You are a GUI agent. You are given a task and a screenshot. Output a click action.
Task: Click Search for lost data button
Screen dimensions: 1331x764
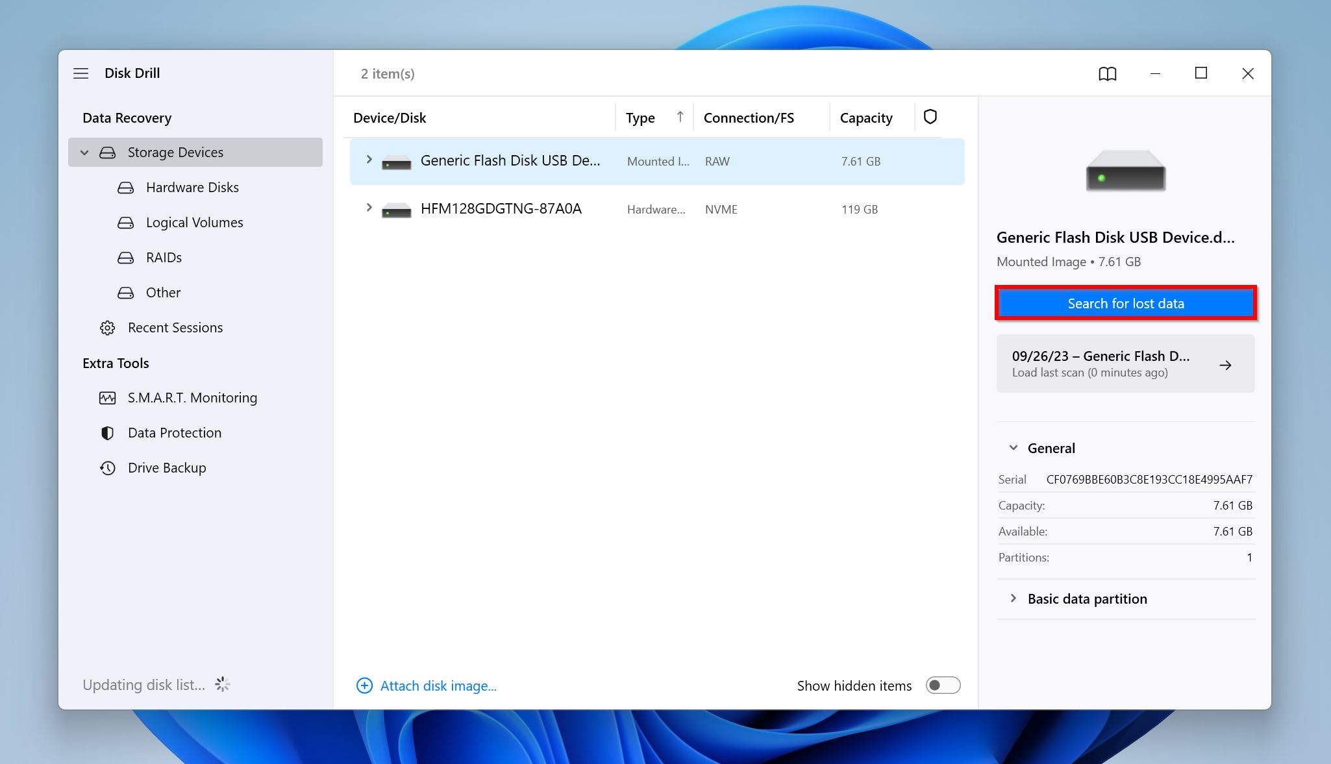point(1125,302)
